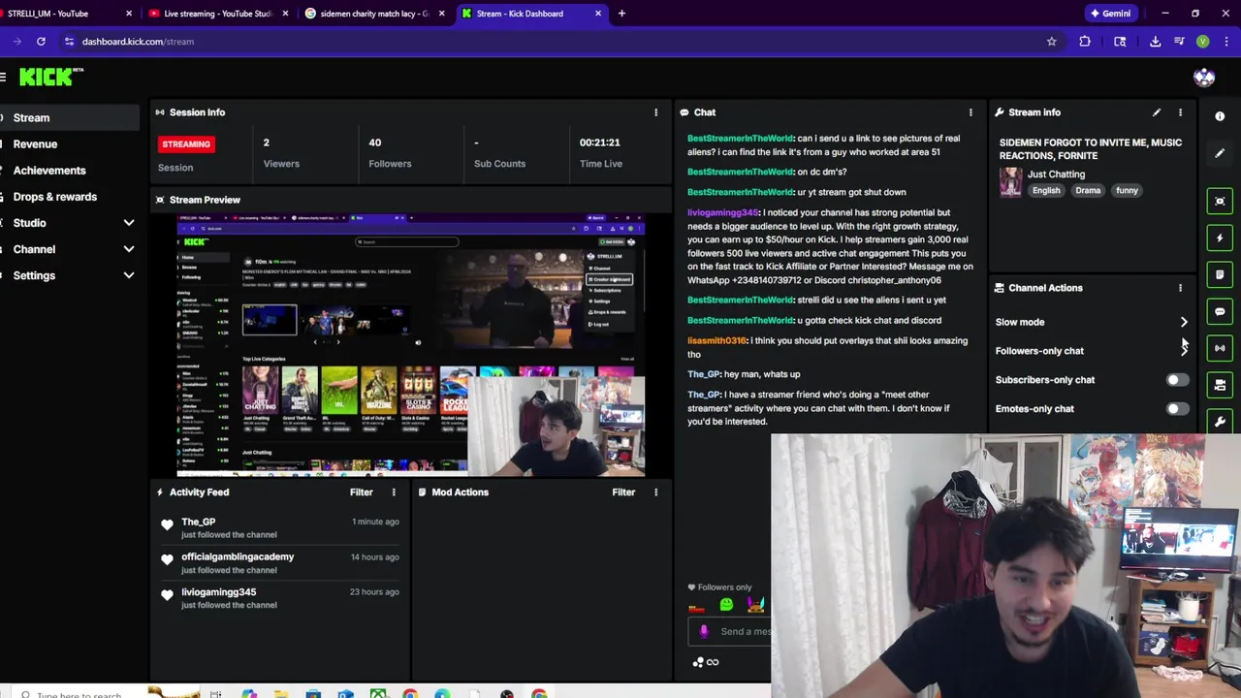Expand Slow mode options arrow

(1184, 322)
